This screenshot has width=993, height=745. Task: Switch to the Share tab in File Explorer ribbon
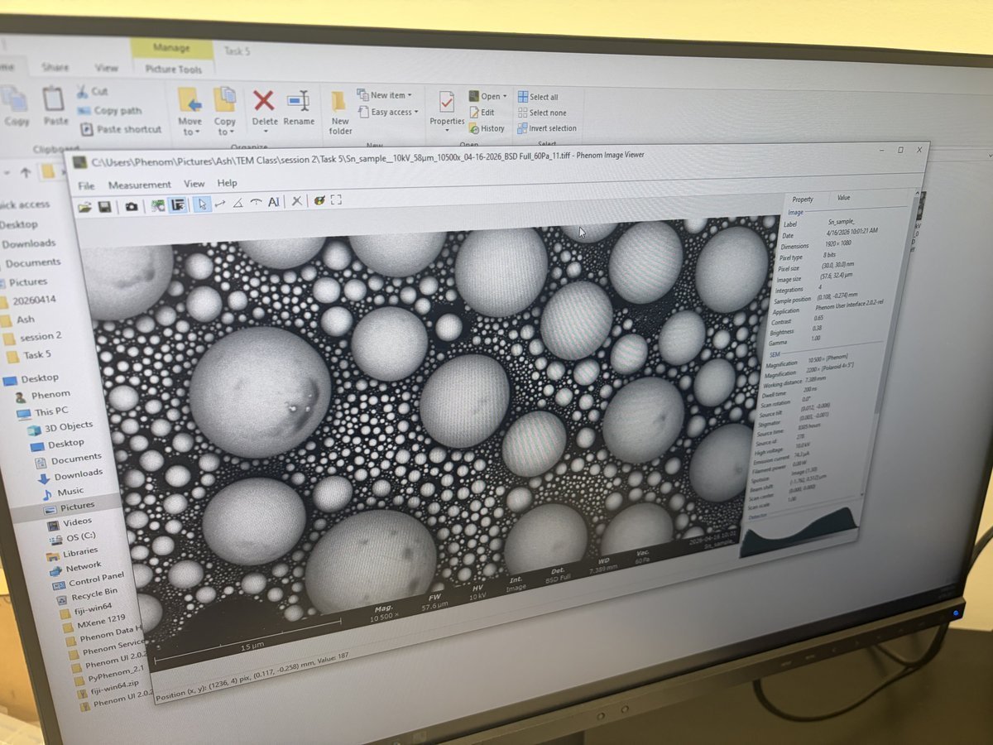[x=55, y=67]
